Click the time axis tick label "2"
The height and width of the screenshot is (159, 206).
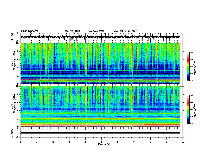53,142
